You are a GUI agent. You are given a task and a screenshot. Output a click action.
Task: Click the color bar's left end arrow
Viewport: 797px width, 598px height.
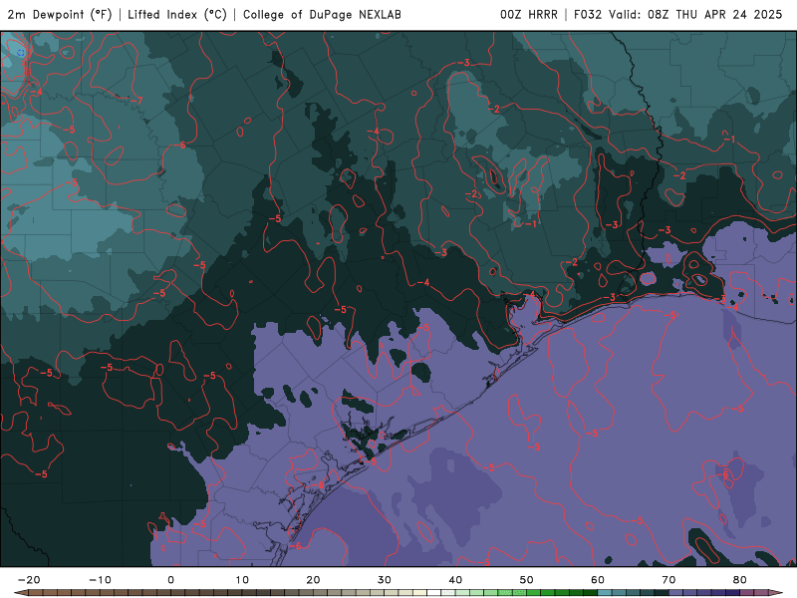point(20,593)
